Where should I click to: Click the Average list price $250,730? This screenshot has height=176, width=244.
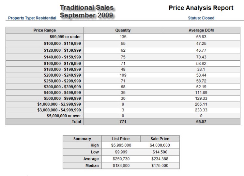coord(121,159)
